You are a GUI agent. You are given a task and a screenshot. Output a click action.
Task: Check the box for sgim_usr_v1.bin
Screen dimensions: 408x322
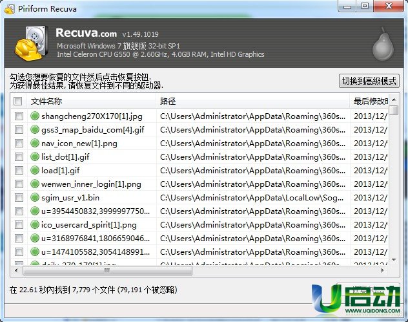(19, 197)
